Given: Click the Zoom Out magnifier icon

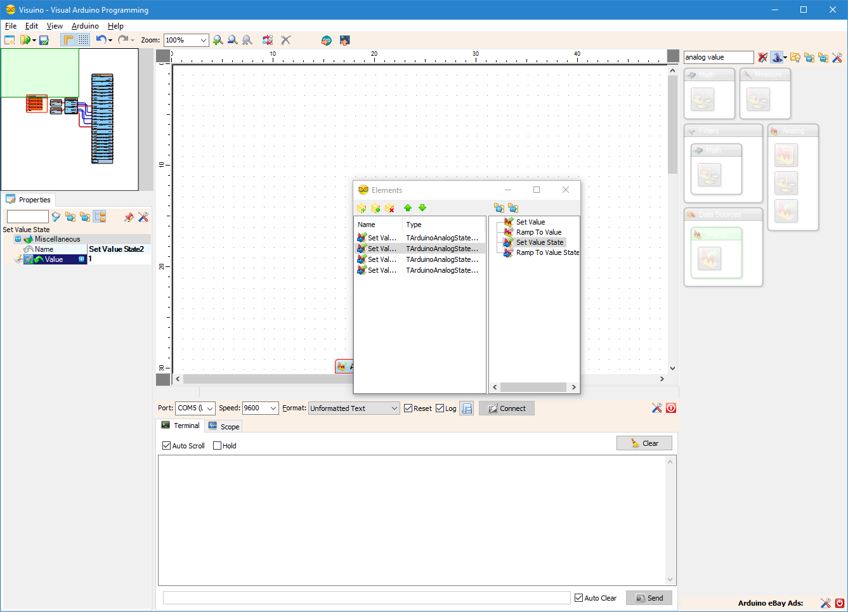Looking at the screenshot, I should tap(233, 40).
